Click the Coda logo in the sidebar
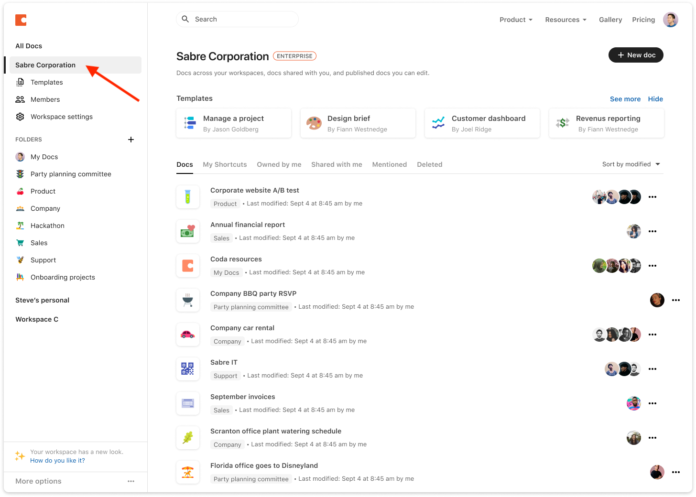Viewport: 696px width, 497px height. click(x=21, y=20)
